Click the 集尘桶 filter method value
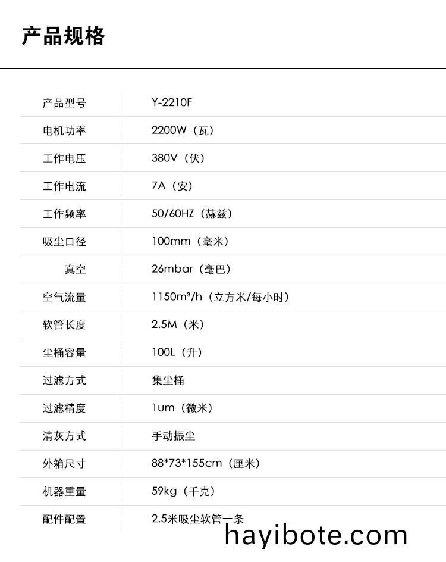 pyautogui.click(x=168, y=380)
